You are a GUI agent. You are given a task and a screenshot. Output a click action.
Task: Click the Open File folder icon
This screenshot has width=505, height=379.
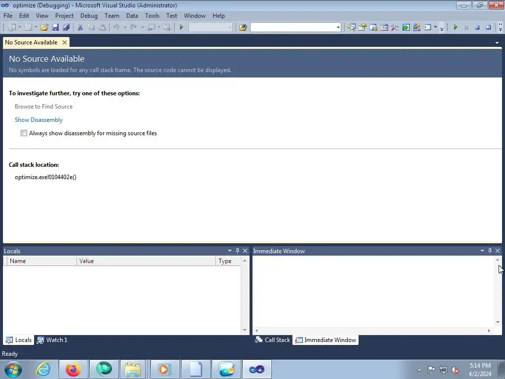point(44,28)
